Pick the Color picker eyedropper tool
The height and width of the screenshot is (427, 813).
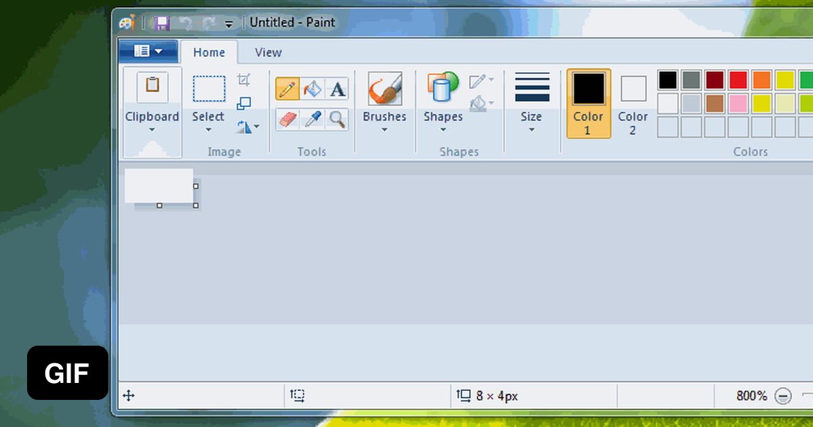[x=311, y=120]
